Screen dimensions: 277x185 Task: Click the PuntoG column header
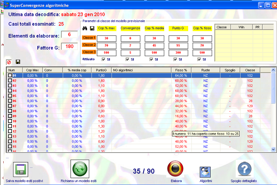[x=101, y=70]
